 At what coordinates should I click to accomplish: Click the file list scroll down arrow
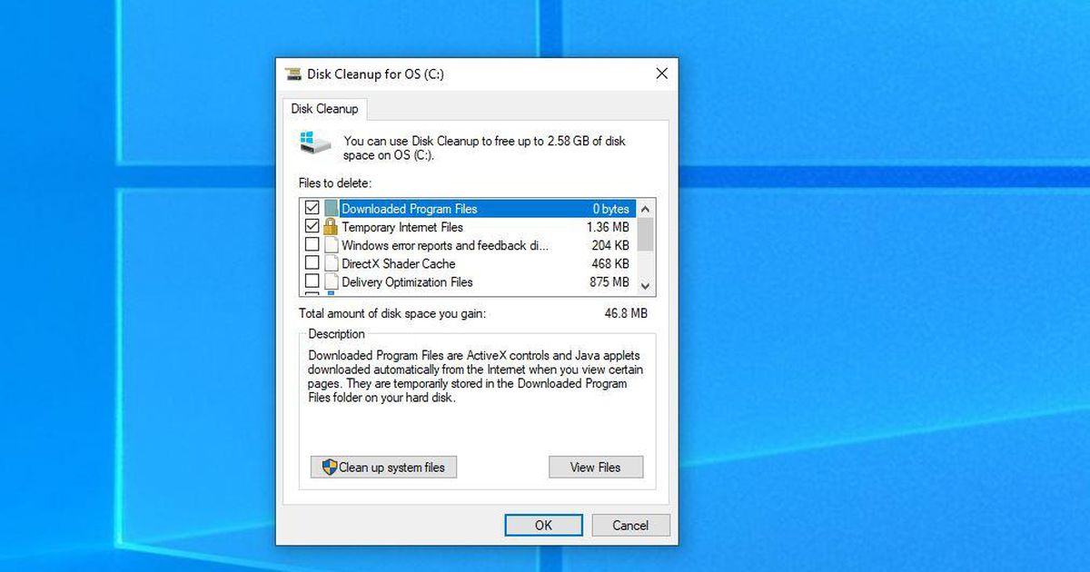(646, 285)
